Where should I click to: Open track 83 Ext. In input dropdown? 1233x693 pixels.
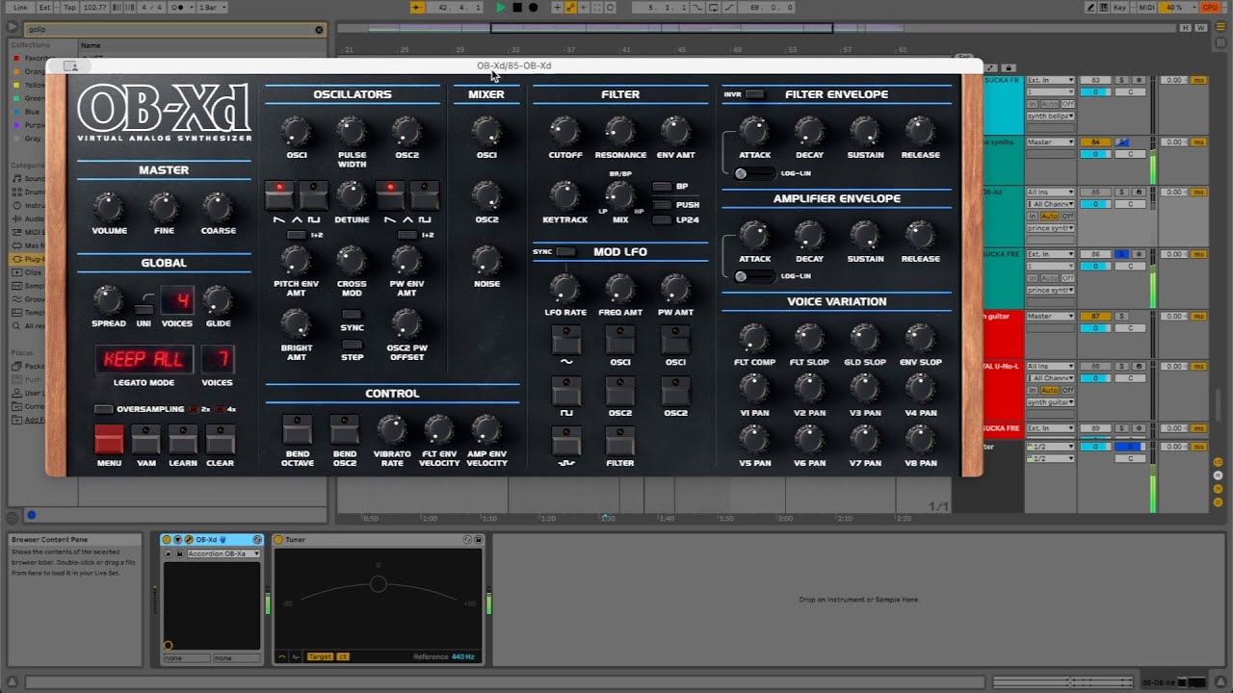click(1050, 80)
